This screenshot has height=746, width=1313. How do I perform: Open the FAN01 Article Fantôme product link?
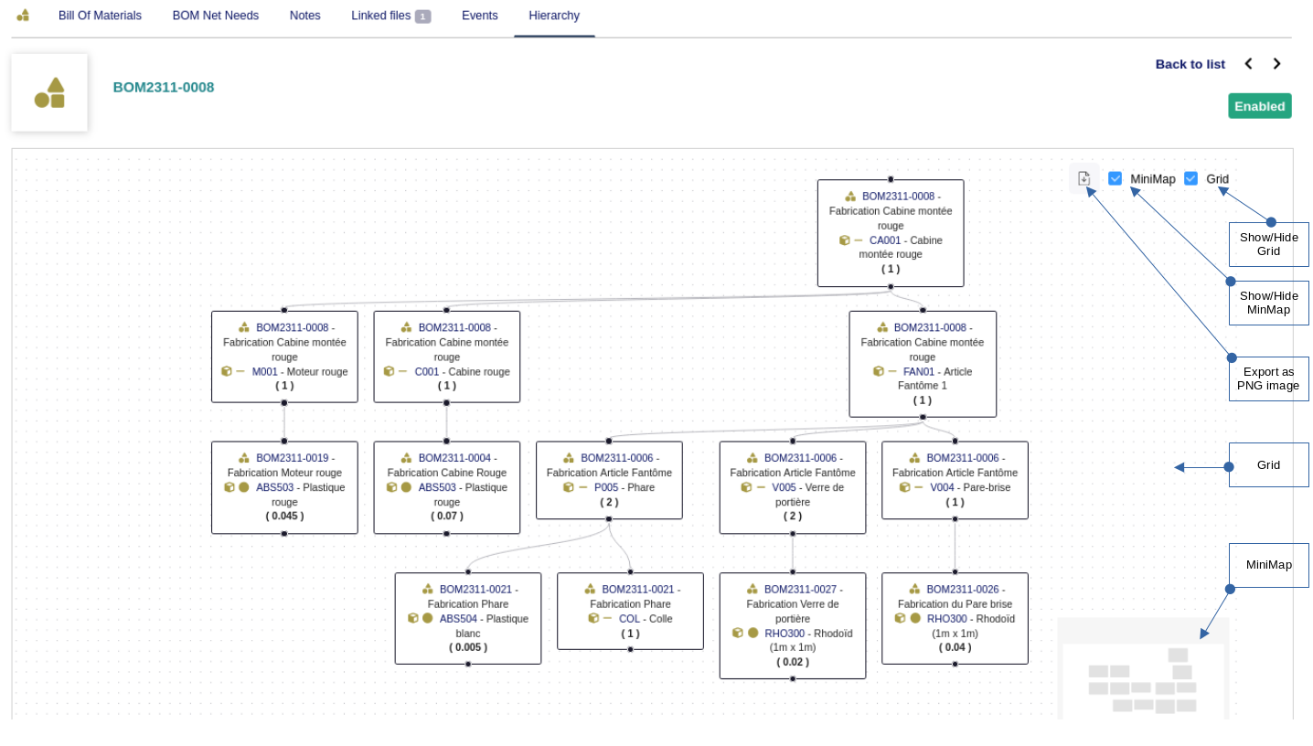point(919,372)
